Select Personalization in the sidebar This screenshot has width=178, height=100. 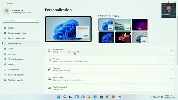pyautogui.click(x=21, y=43)
